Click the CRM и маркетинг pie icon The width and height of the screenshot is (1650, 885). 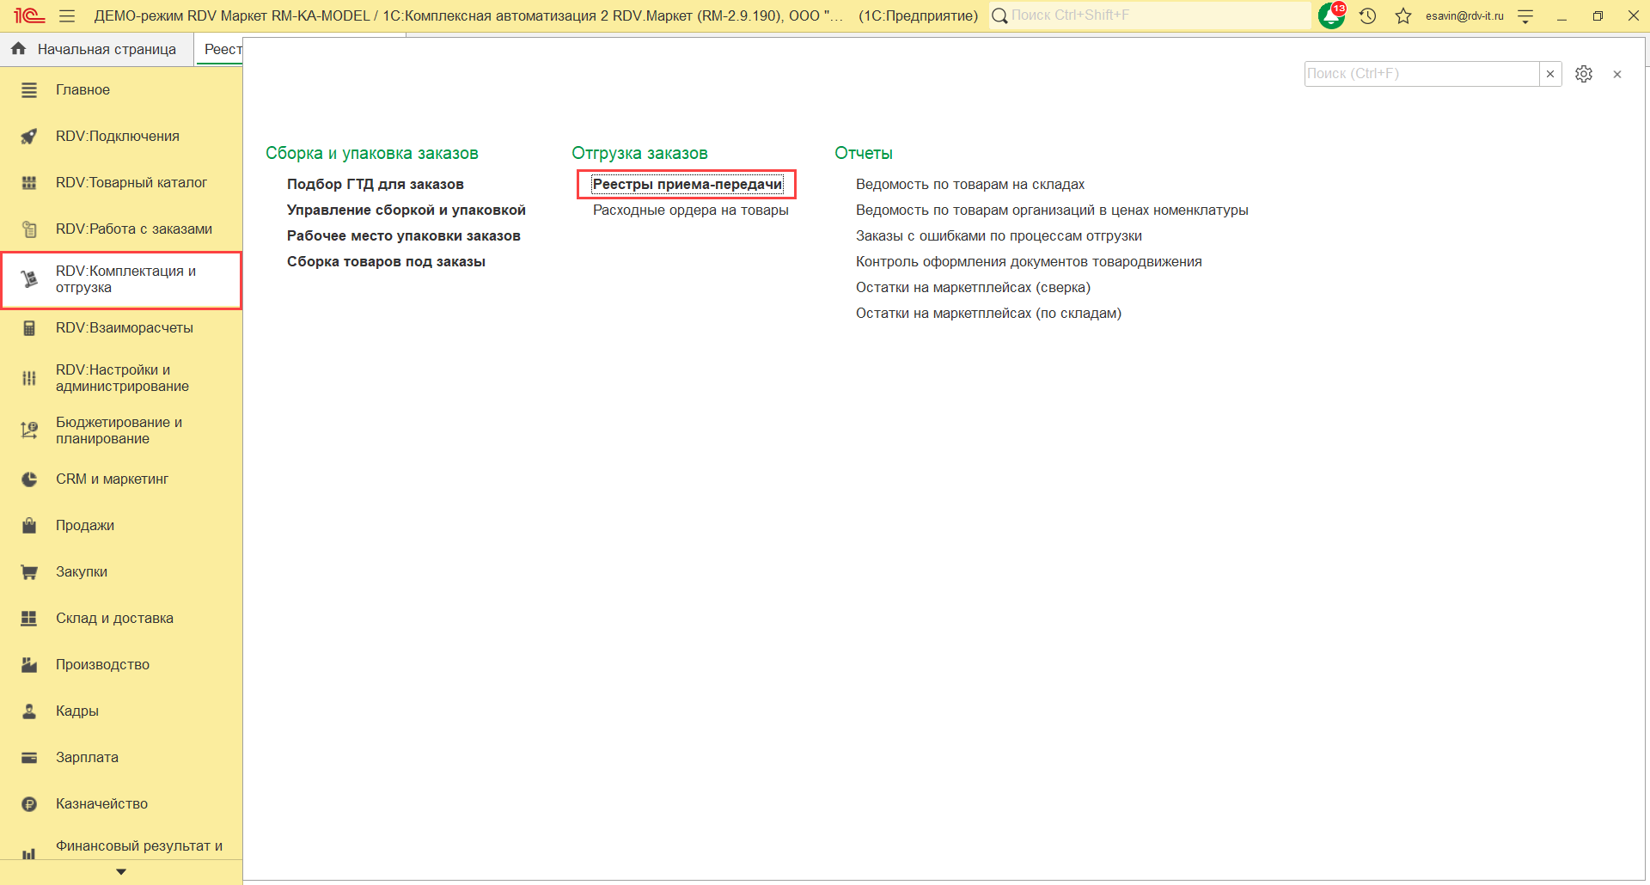[29, 479]
